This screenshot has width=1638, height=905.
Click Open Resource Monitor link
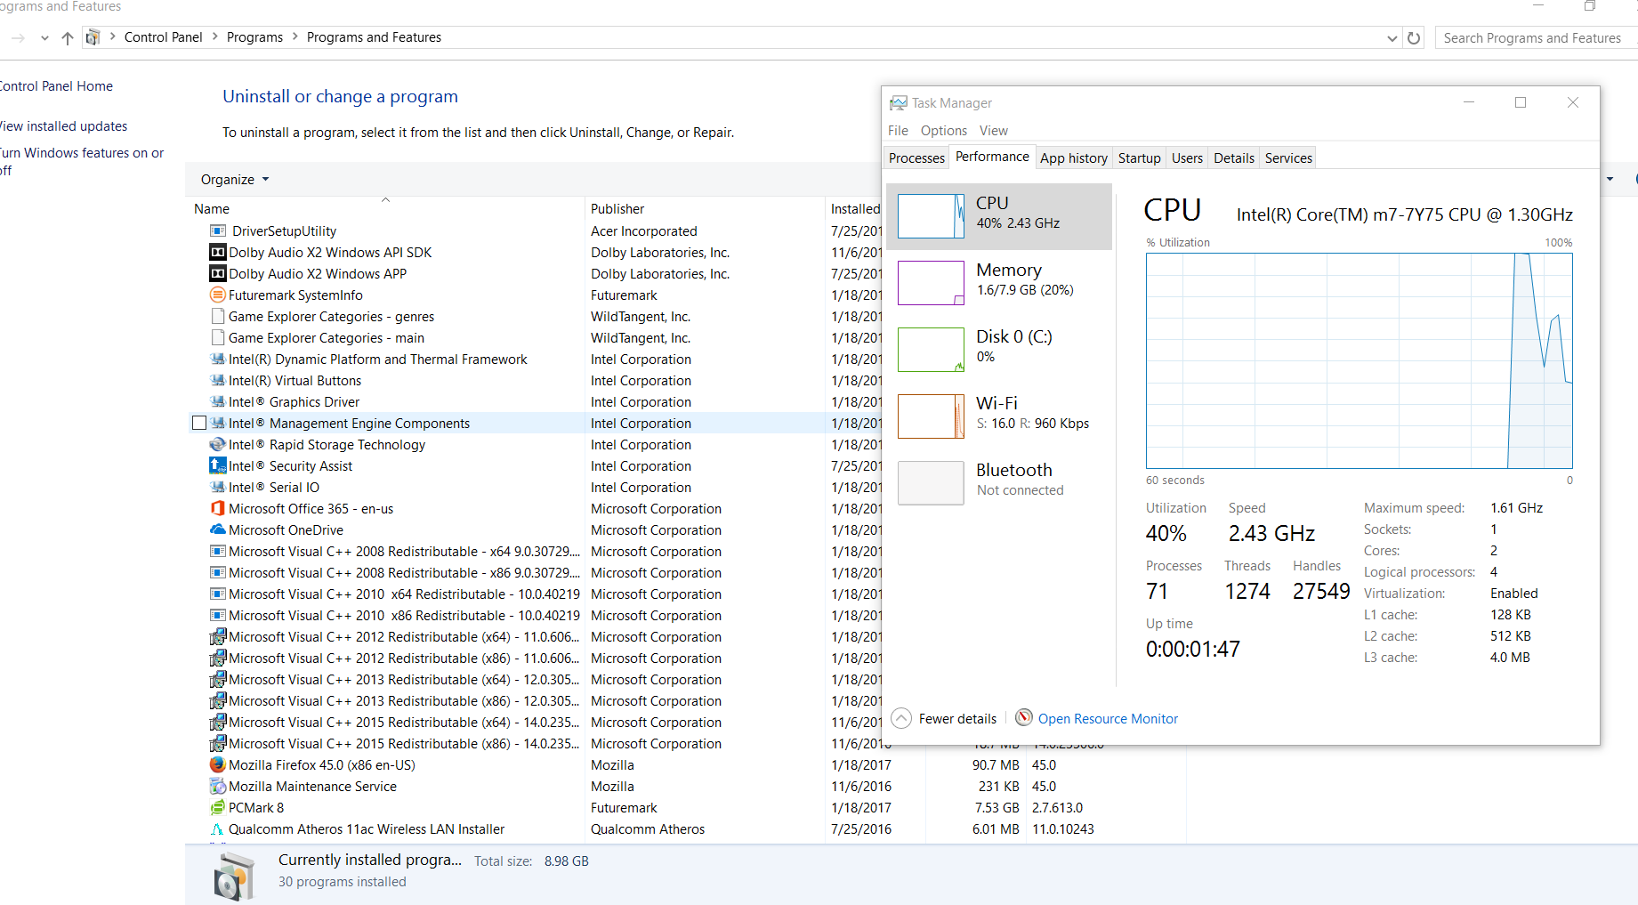1108,718
